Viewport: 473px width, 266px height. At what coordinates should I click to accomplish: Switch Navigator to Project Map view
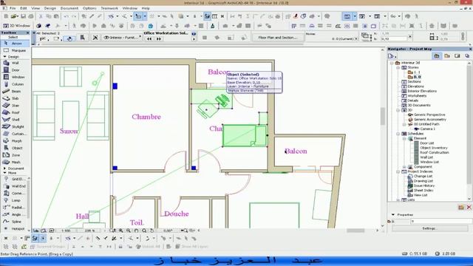[x=437, y=56]
